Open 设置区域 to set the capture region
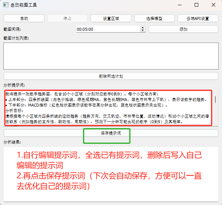 [x=111, y=19]
